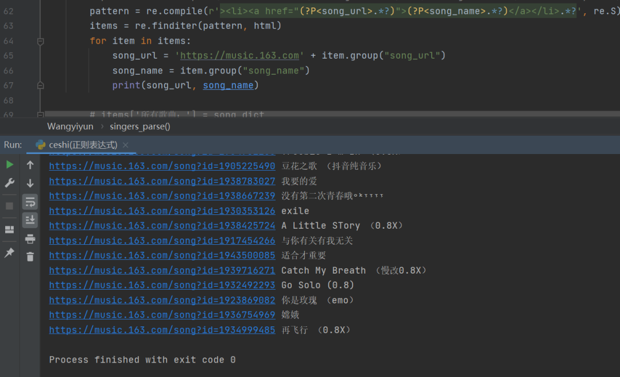Click the horizontal editor scrollbar
The image size is (620, 377).
coord(332,114)
